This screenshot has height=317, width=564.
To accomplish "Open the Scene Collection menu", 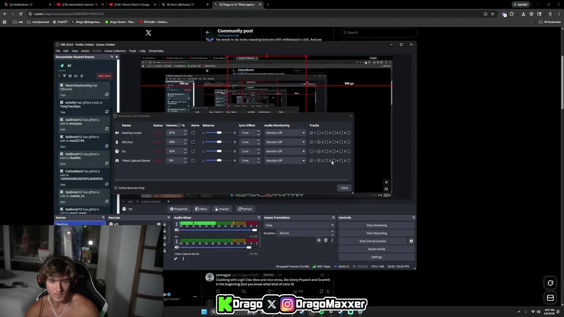I will pyautogui.click(x=115, y=51).
